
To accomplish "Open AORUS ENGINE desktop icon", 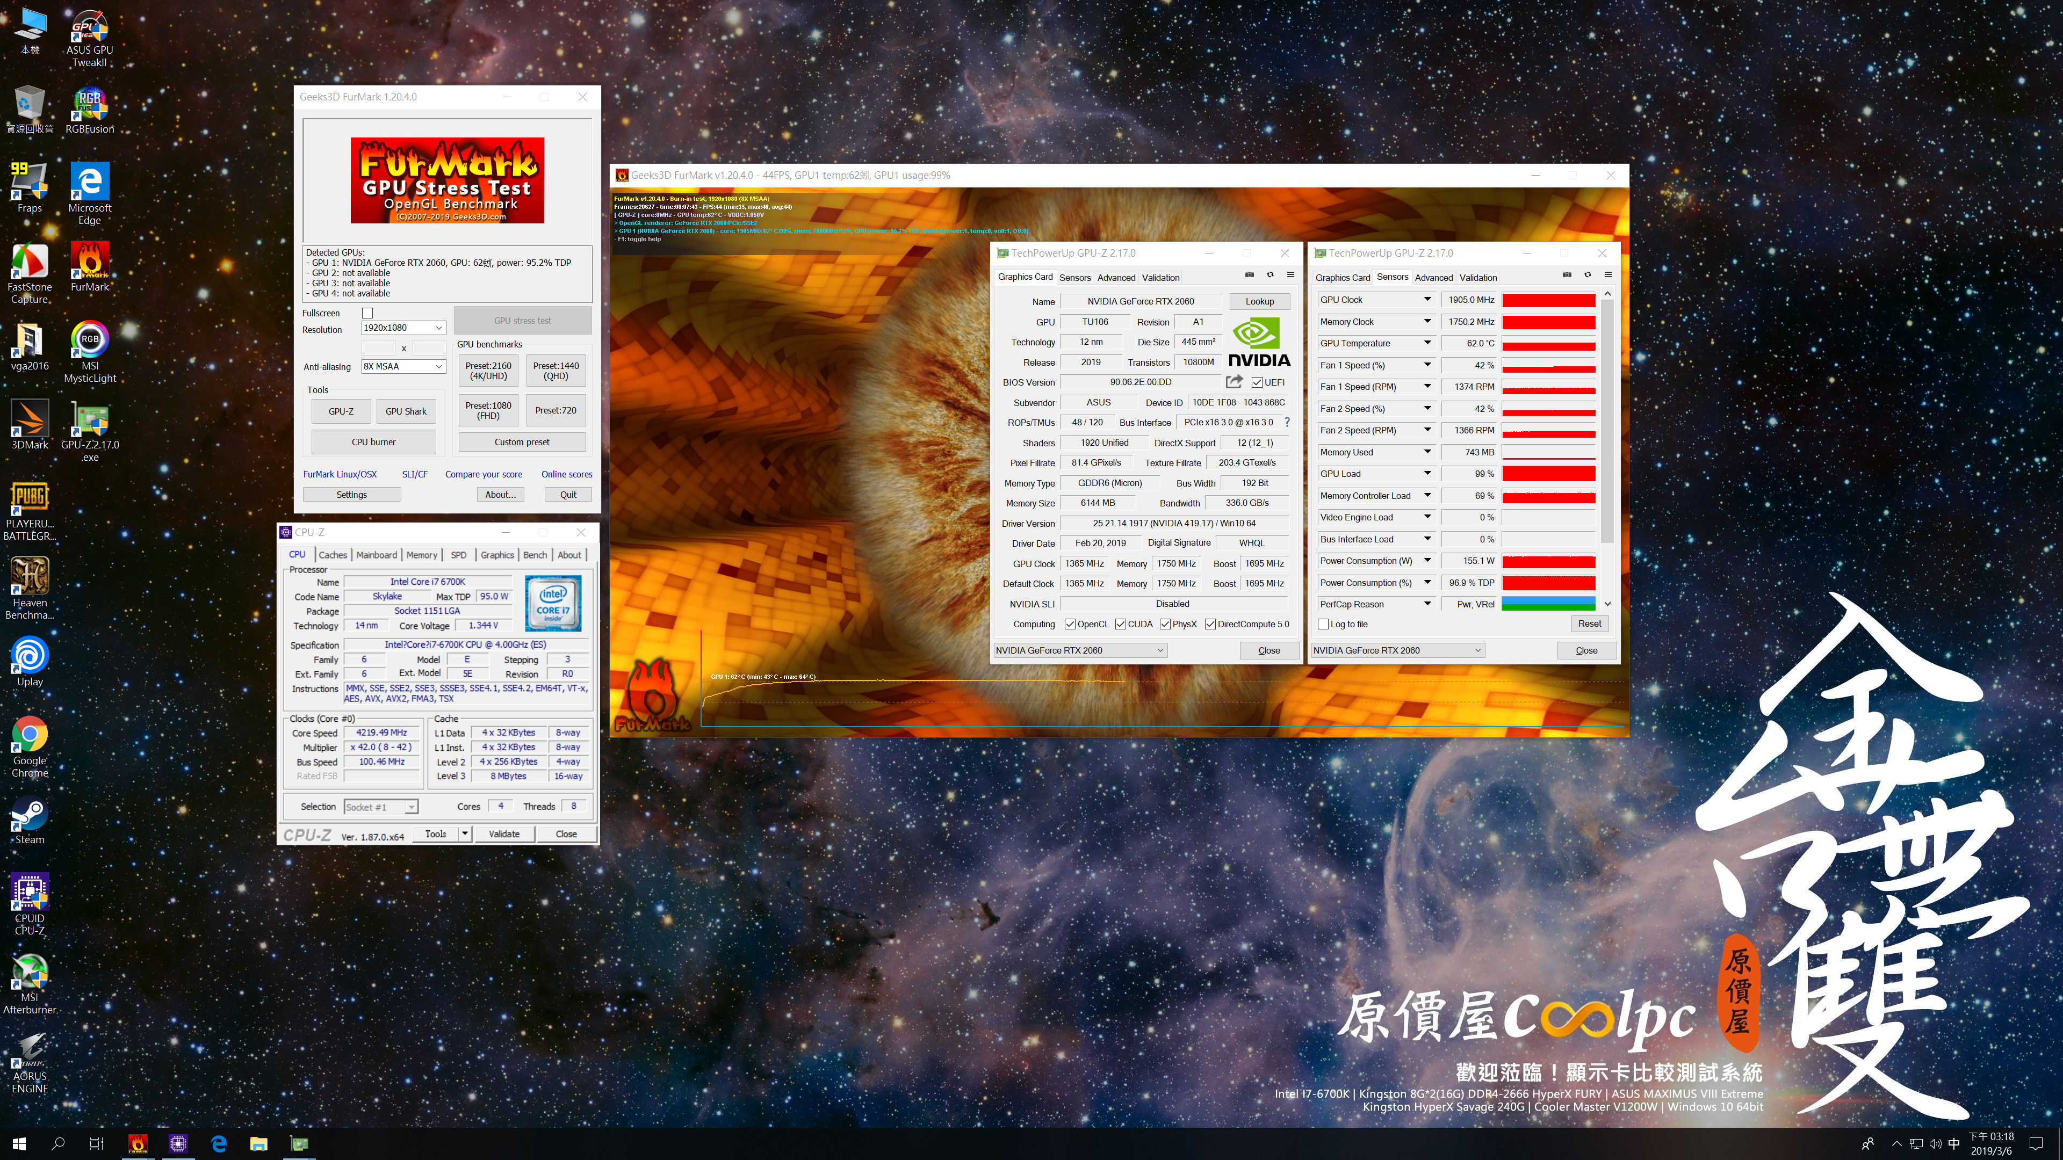I will (30, 1063).
